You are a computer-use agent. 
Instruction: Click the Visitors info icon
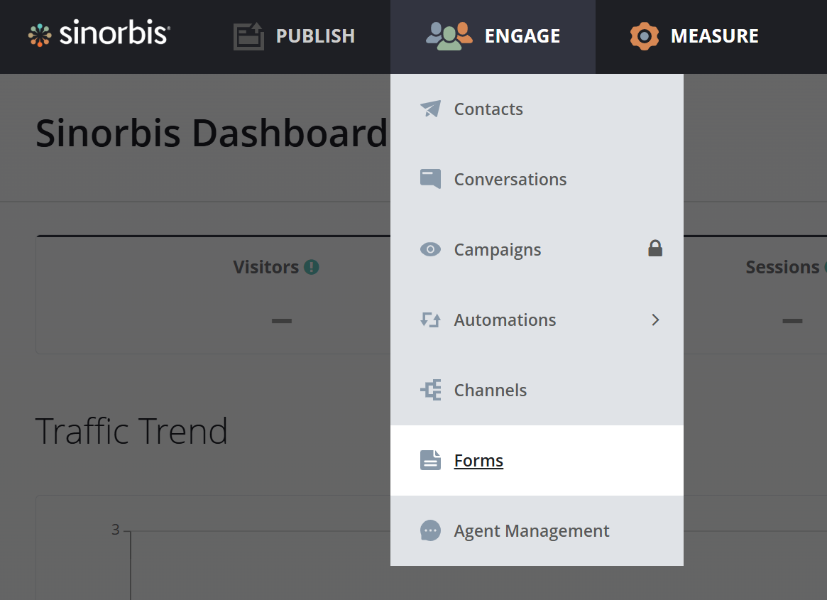311,267
